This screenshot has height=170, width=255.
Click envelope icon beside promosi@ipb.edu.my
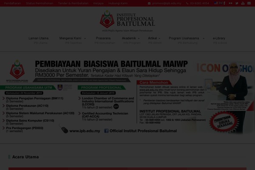tap(149, 3)
